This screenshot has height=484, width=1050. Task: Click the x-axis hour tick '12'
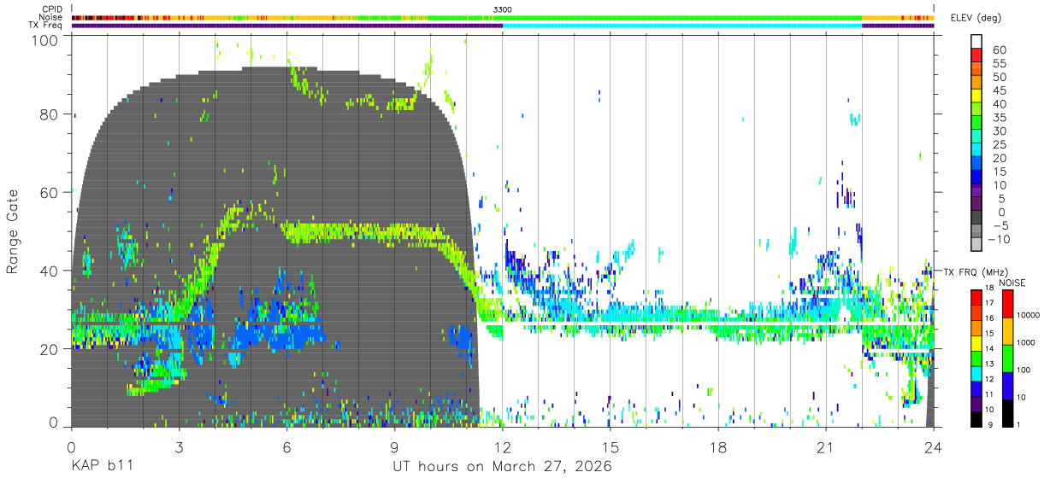[x=503, y=446]
